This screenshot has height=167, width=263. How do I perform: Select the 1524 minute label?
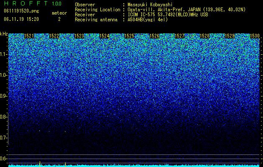pyautogui.click(x=105, y=36)
